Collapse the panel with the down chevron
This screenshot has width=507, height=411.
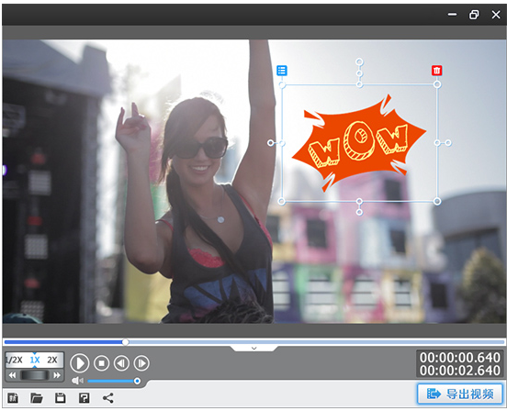click(254, 348)
